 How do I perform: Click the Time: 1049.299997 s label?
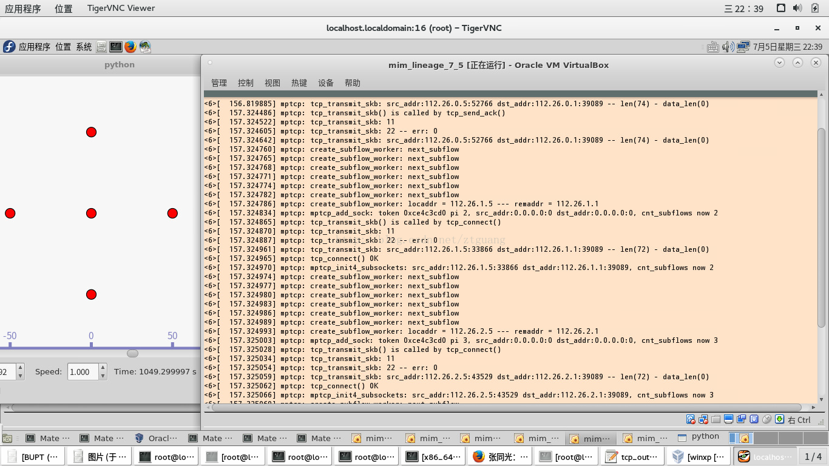(x=155, y=372)
